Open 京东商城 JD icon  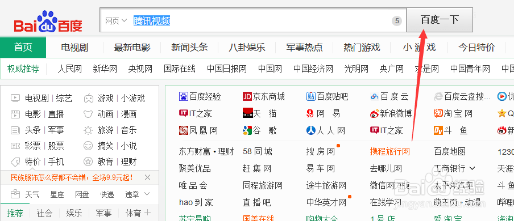click(x=247, y=96)
